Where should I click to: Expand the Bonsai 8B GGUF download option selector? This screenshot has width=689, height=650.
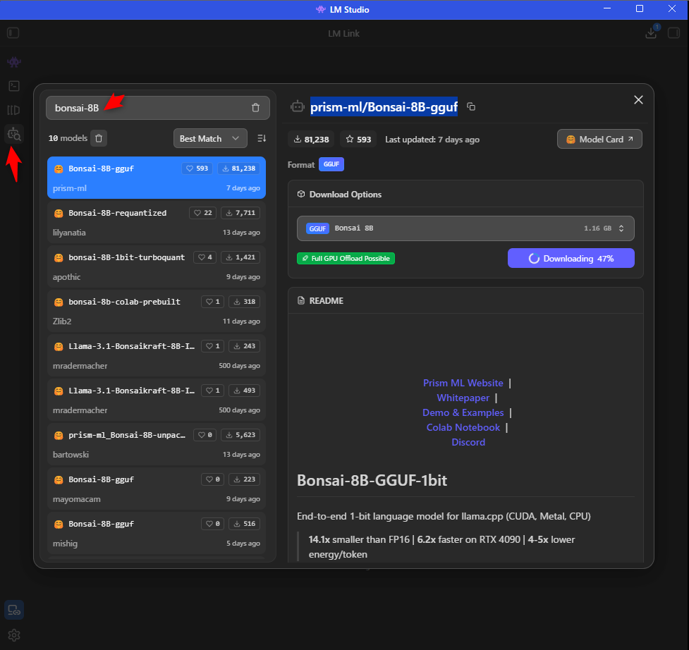point(465,228)
